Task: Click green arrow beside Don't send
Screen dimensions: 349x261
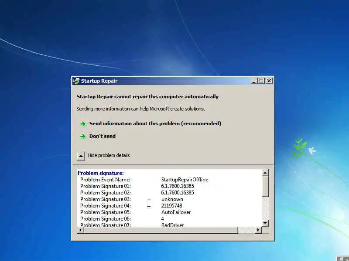Action: tap(83, 137)
